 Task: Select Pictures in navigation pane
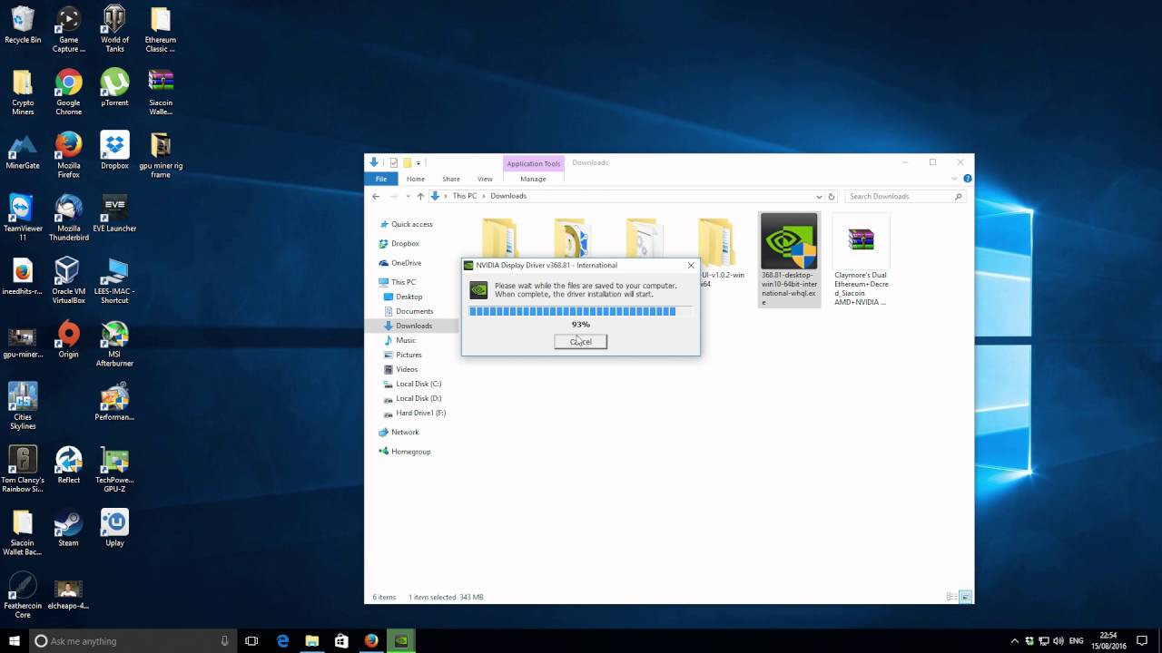pyautogui.click(x=409, y=355)
